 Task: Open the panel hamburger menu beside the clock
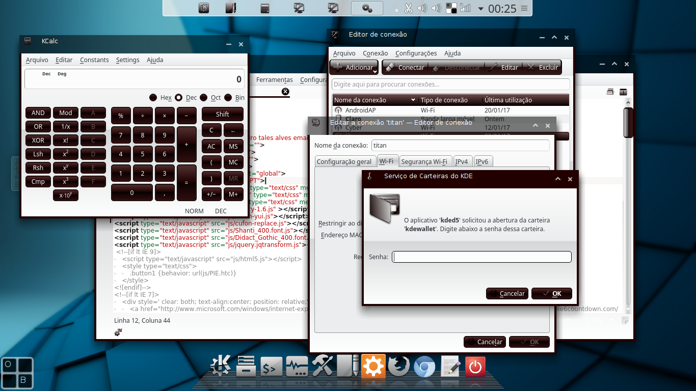[x=524, y=9]
